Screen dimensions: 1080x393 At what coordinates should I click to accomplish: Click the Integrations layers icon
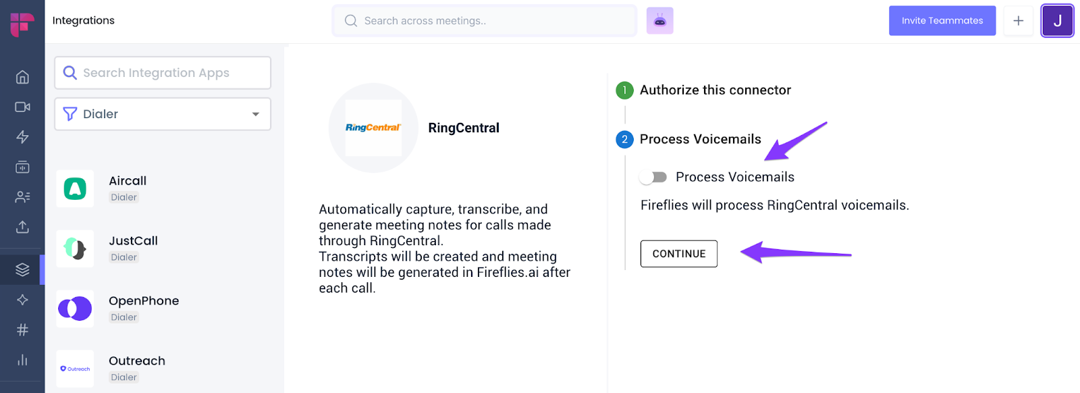[22, 269]
